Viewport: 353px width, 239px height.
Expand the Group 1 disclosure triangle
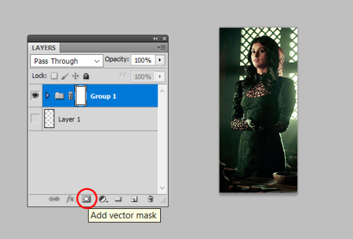coord(48,95)
